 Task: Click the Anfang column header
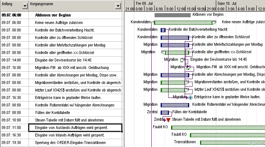tap(11, 6)
